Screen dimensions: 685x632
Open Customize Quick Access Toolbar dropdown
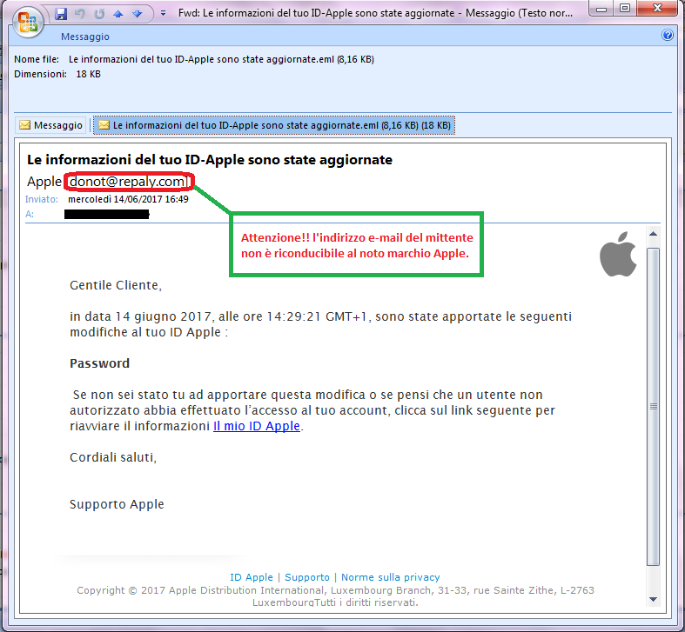coord(163,13)
